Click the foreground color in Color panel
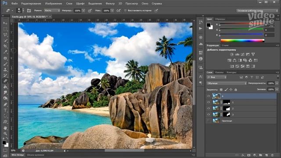This screenshot has width=281, height=158. tap(209, 25)
